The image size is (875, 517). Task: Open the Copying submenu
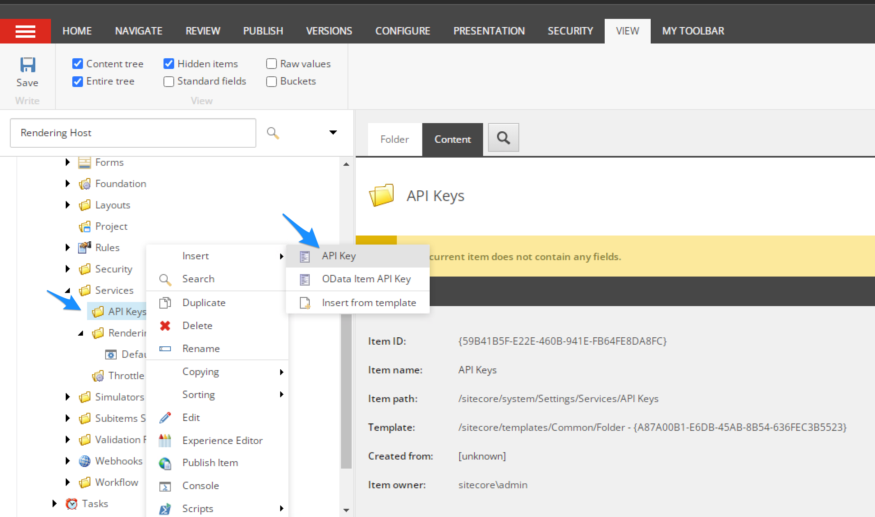217,372
